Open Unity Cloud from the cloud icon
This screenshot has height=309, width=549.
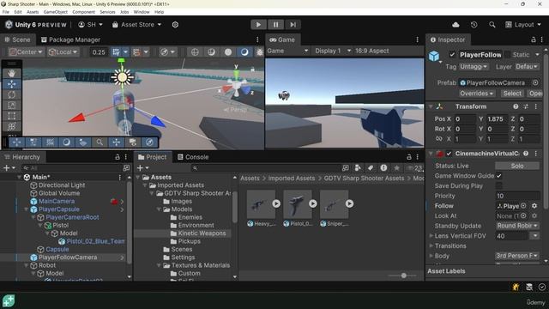click(455, 25)
